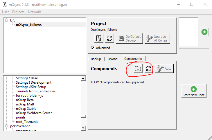Viewport: 212px width, 140px height.
Task: Switch to the Upload tab
Action: coord(113,59)
